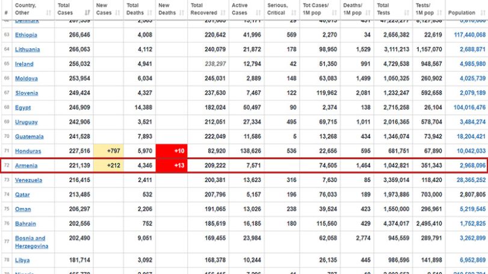
Task: Sort by Total Cases column arrows
Action: click(87, 13)
